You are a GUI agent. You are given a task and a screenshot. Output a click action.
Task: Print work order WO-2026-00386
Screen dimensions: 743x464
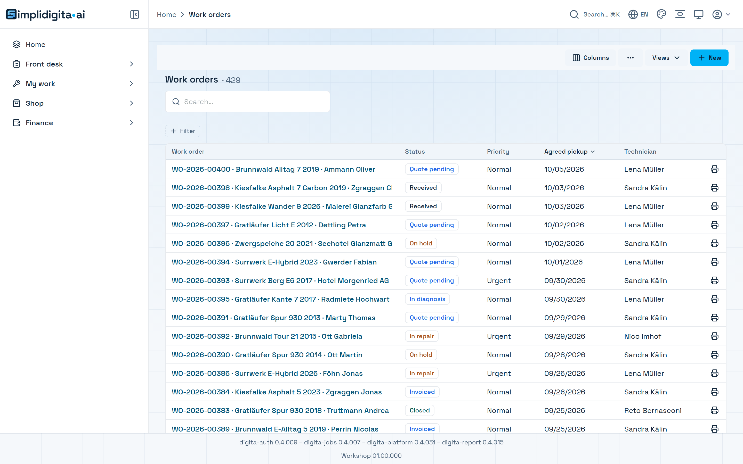point(714,374)
